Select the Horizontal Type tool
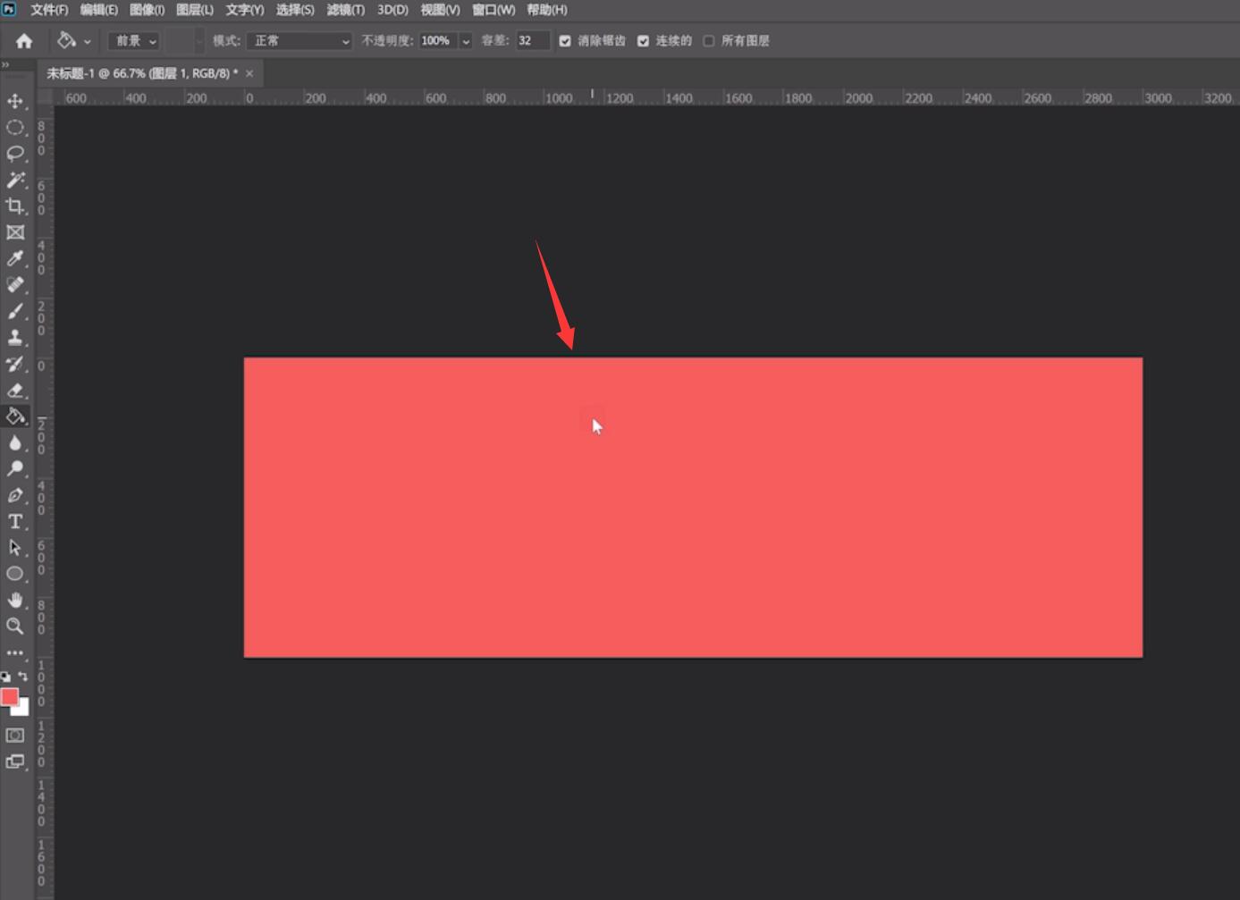Viewport: 1240px width, 900px height. pyautogui.click(x=15, y=521)
